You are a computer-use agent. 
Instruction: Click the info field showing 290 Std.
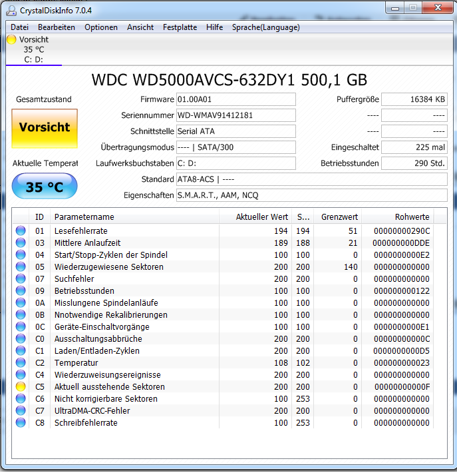[x=414, y=163]
